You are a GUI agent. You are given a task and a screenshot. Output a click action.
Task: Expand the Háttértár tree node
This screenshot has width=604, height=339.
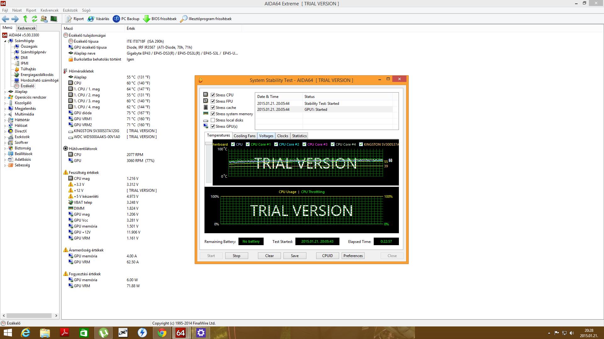tap(5, 120)
